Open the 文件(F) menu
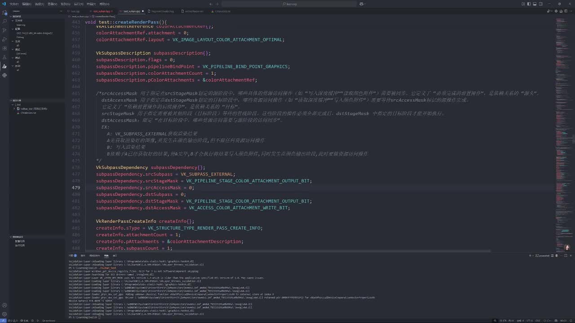The image size is (575, 323). coord(14,4)
